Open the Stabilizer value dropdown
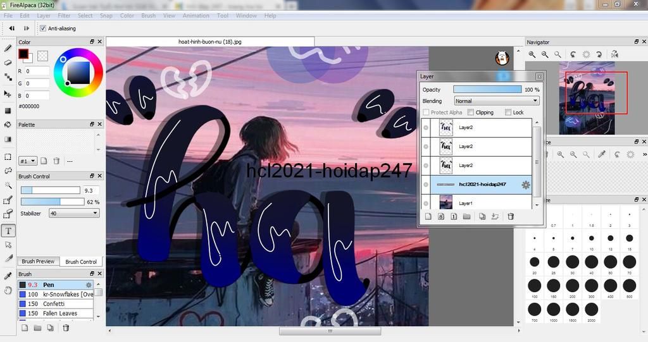The height and width of the screenshot is (342, 648). click(74, 214)
